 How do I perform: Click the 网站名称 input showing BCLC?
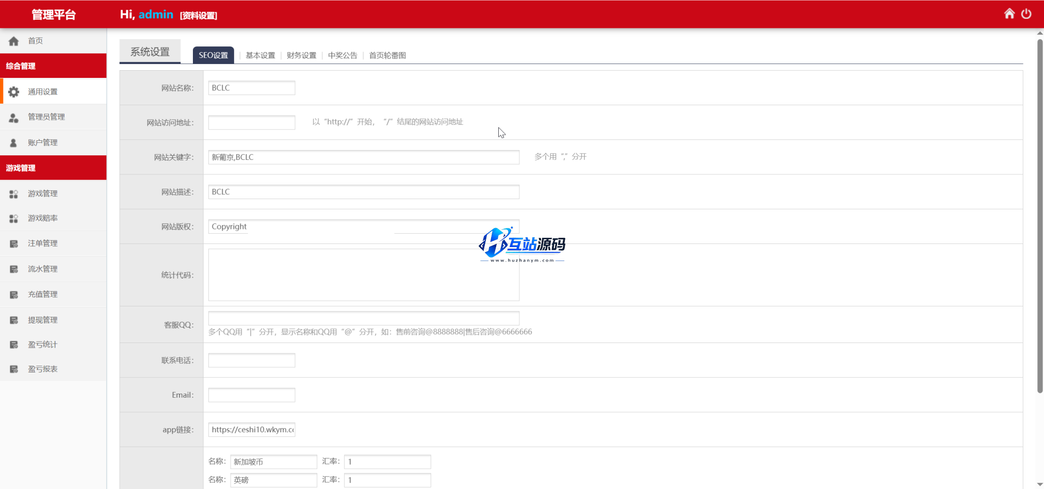click(x=252, y=88)
